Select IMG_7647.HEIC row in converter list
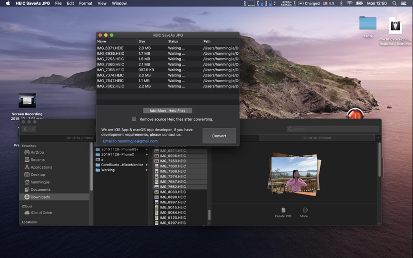Screen dimensions: 413x258 pyautogui.click(x=168, y=80)
